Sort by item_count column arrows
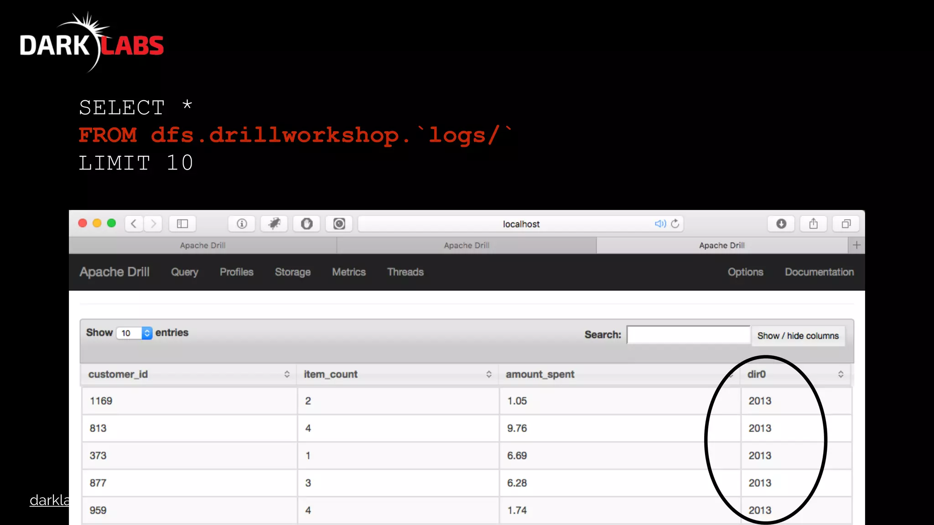This screenshot has width=934, height=525. (489, 374)
